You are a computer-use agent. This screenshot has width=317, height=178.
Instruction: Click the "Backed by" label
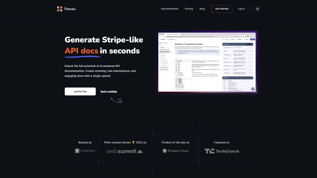point(85,142)
